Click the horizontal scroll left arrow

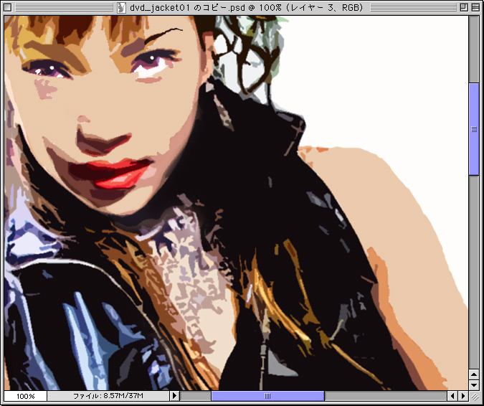tap(452, 396)
